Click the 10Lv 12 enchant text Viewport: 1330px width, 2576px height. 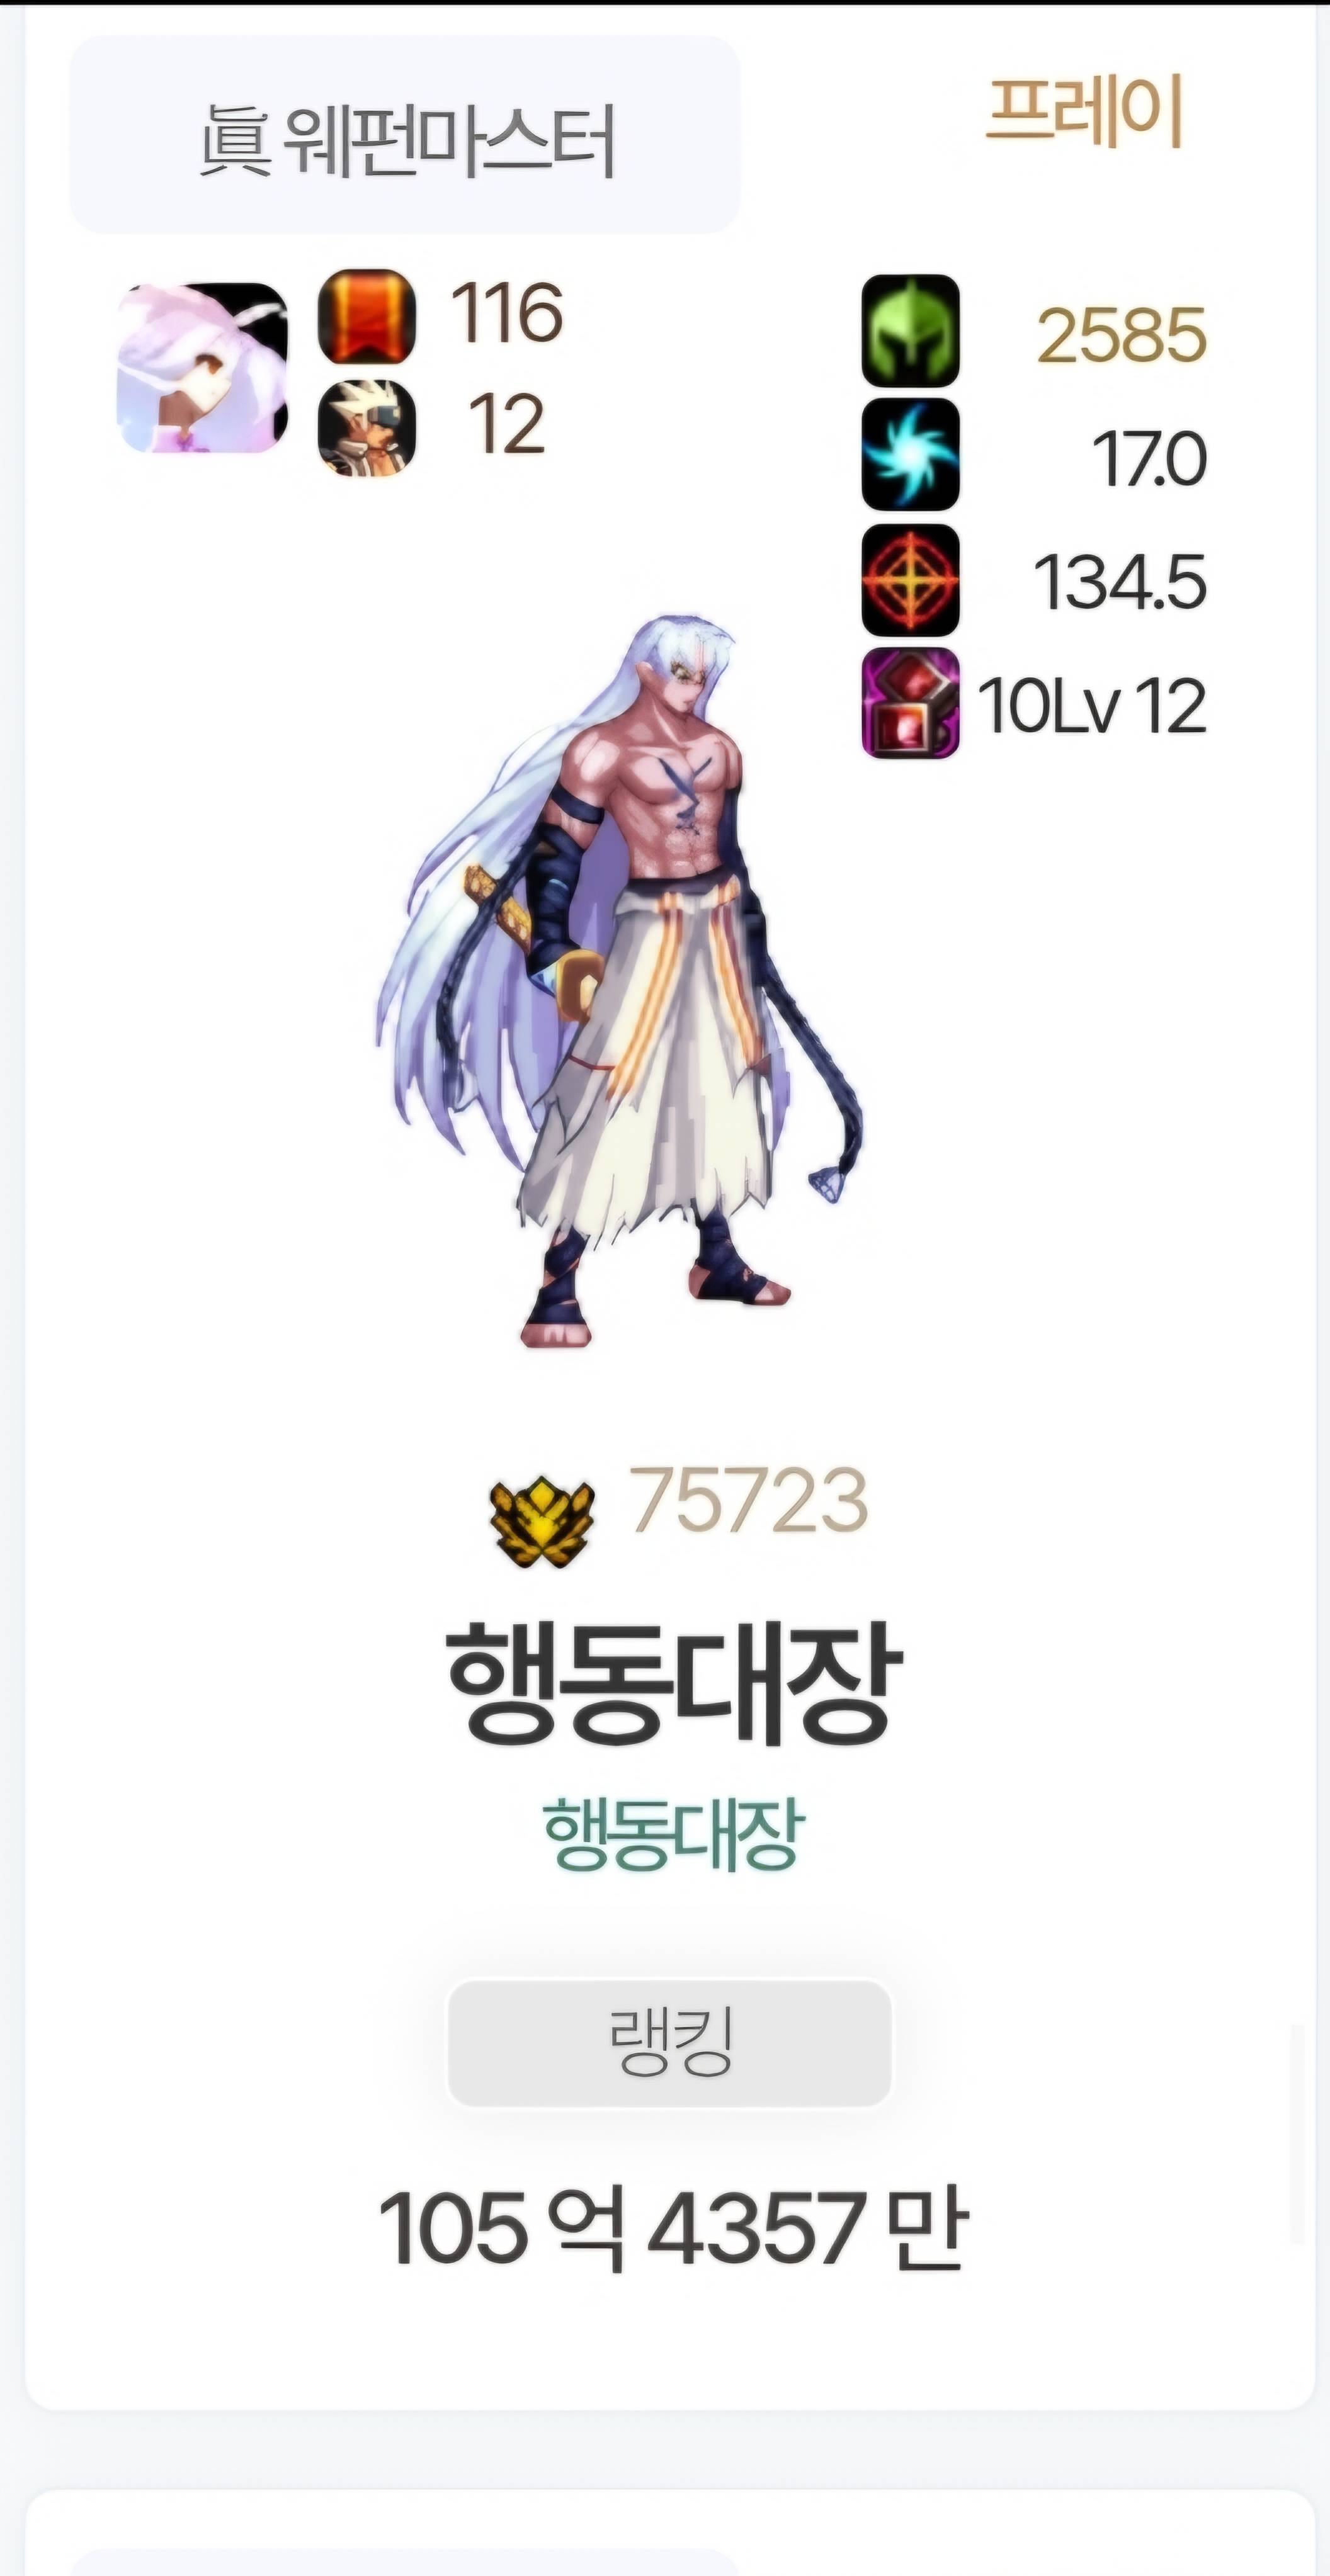click(1091, 706)
